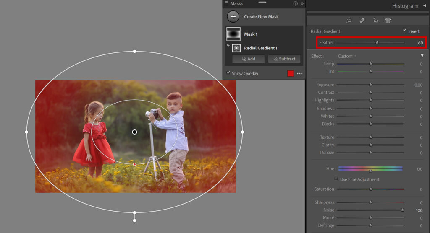Collapse Masks panel with double-arrow icon
The width and height of the screenshot is (430, 233).
pyautogui.click(x=302, y=3)
